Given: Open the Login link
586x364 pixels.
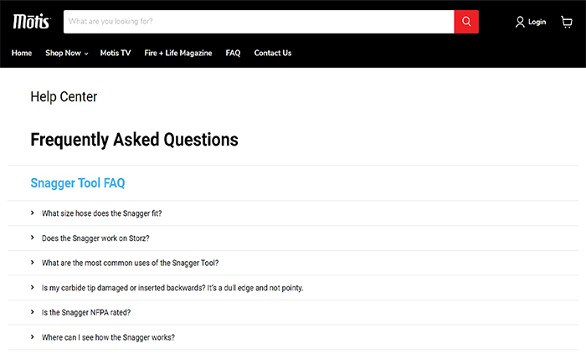Looking at the screenshot, I should [537, 22].
